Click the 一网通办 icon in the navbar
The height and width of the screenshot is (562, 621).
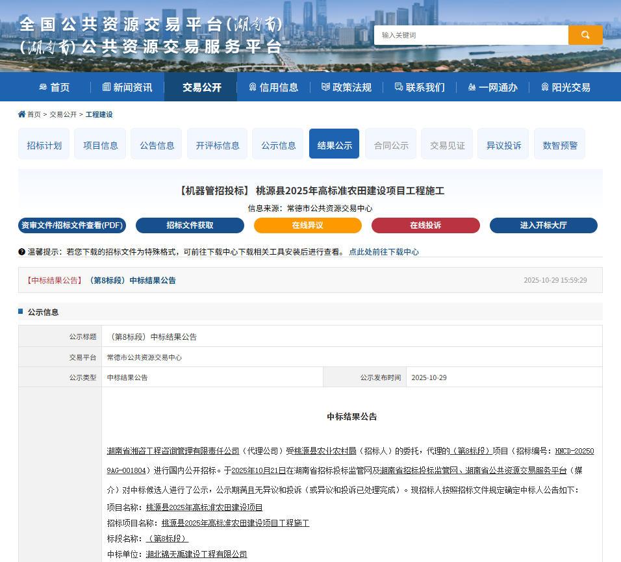pyautogui.click(x=472, y=86)
